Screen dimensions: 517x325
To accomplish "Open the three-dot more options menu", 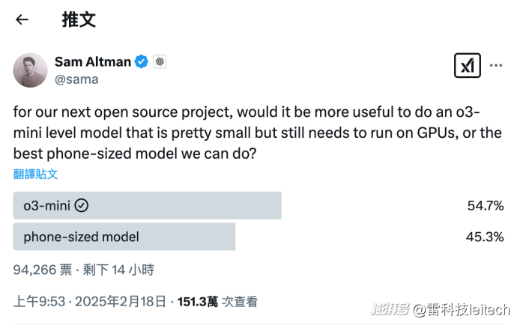I will (496, 66).
